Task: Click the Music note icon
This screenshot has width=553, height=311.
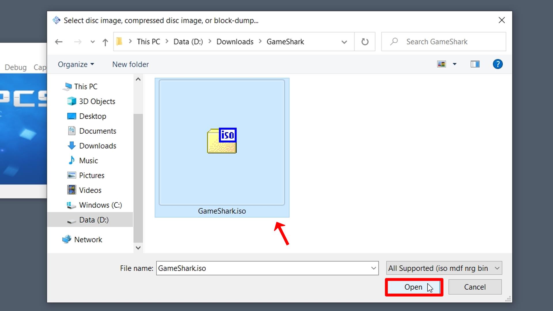Action: point(71,160)
